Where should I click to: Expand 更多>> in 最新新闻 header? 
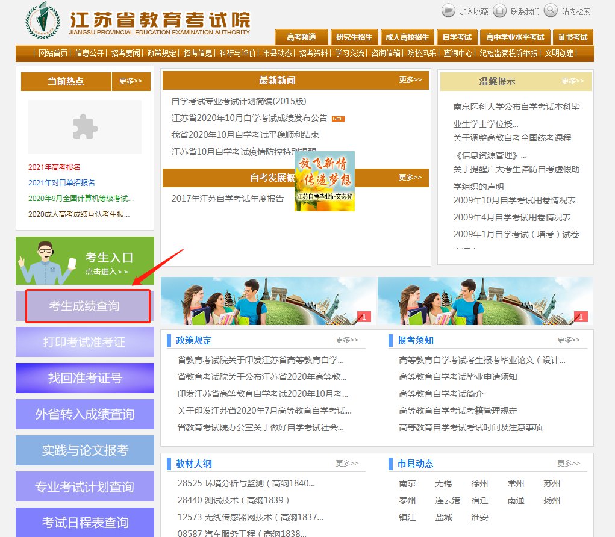[410, 80]
